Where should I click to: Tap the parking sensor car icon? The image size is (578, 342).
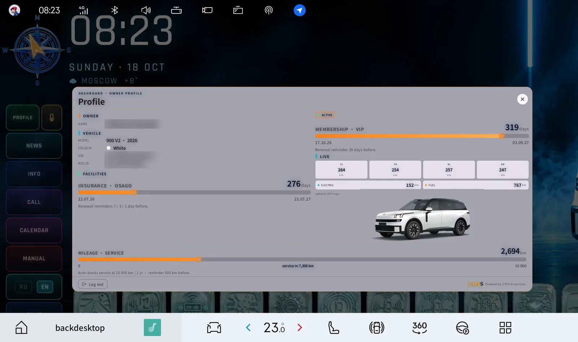click(x=376, y=328)
